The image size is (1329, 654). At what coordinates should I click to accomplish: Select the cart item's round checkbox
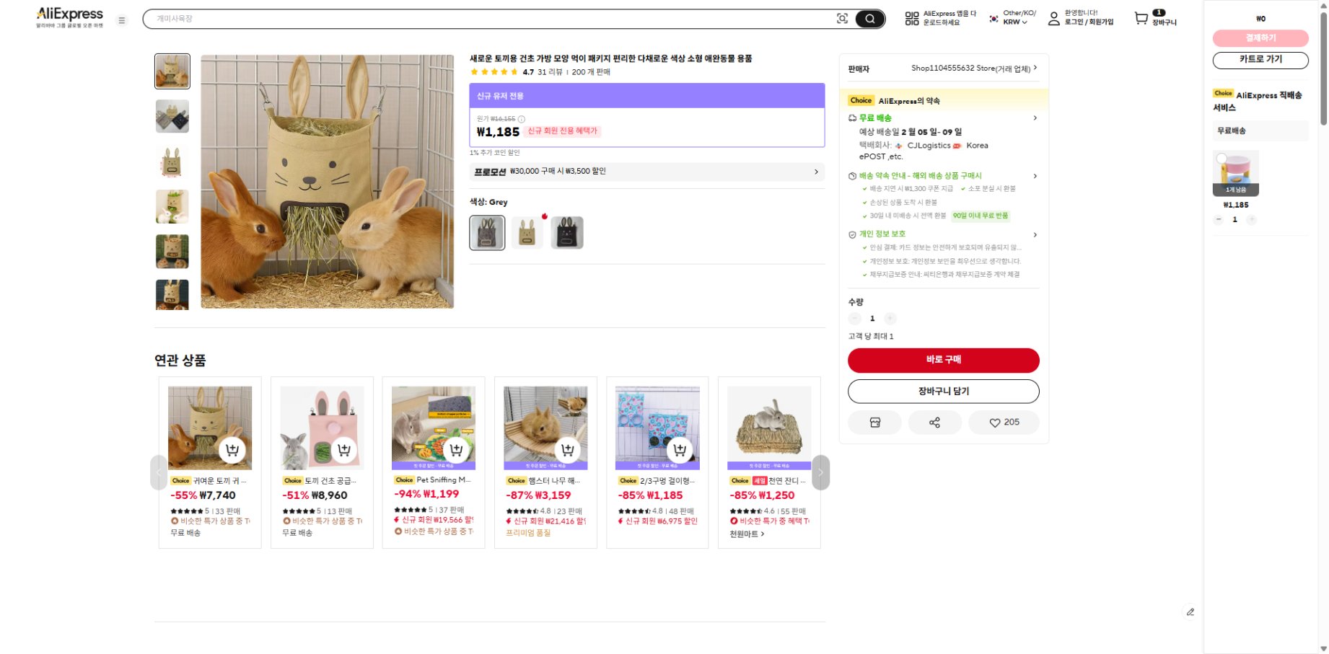pos(1221,159)
